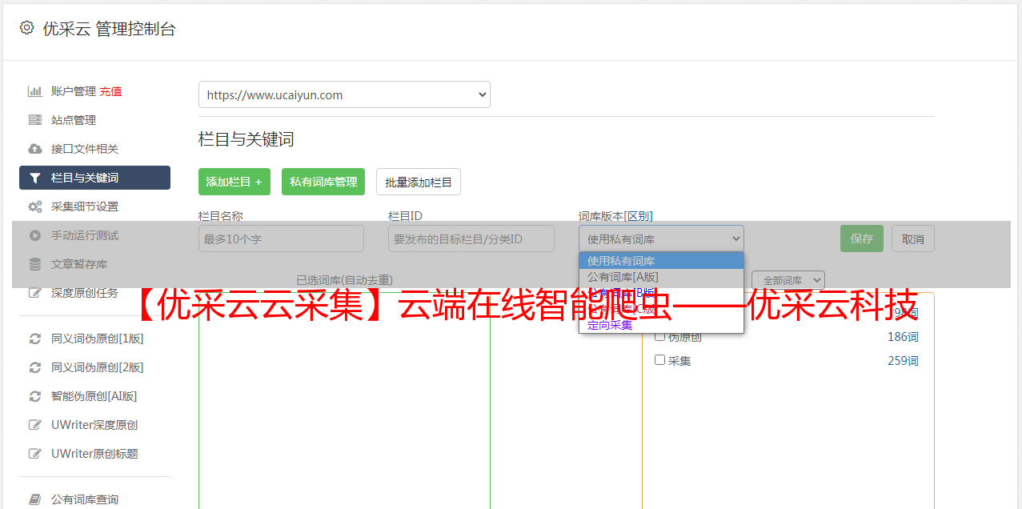
Task: Focus the 栏目ID input field
Action: (471, 238)
